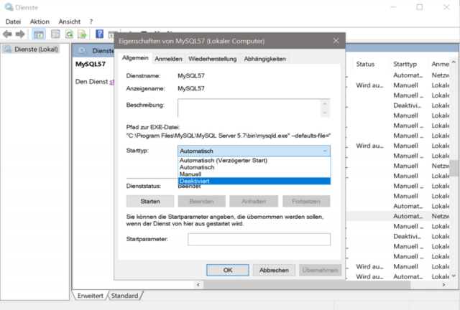
Task: Click the Starten button
Action: (150, 202)
